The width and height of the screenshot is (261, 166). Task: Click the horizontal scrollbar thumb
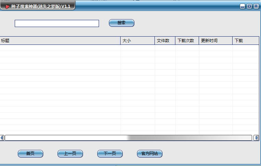coord(128,138)
